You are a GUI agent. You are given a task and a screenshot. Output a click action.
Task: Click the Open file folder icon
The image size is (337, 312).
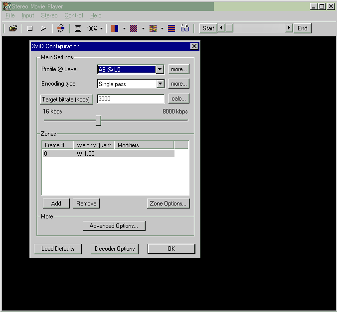13,28
